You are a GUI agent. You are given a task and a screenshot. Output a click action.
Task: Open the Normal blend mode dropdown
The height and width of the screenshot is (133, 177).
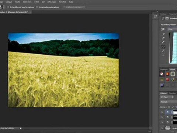coord(169,102)
